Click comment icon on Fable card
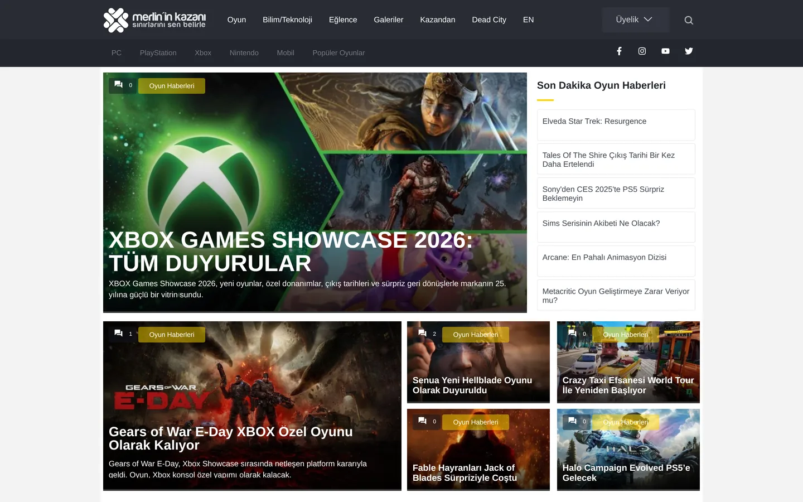 coord(422,421)
